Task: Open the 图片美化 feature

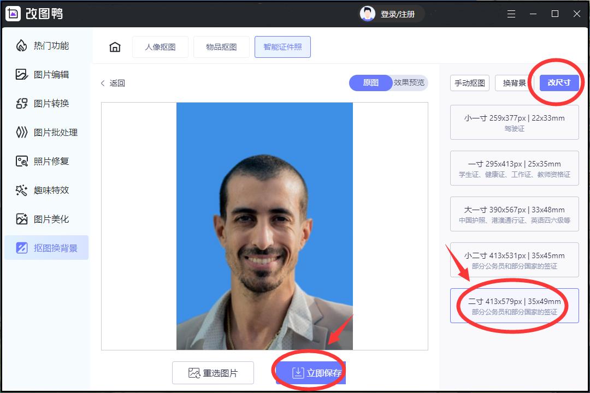Action: pyautogui.click(x=46, y=218)
